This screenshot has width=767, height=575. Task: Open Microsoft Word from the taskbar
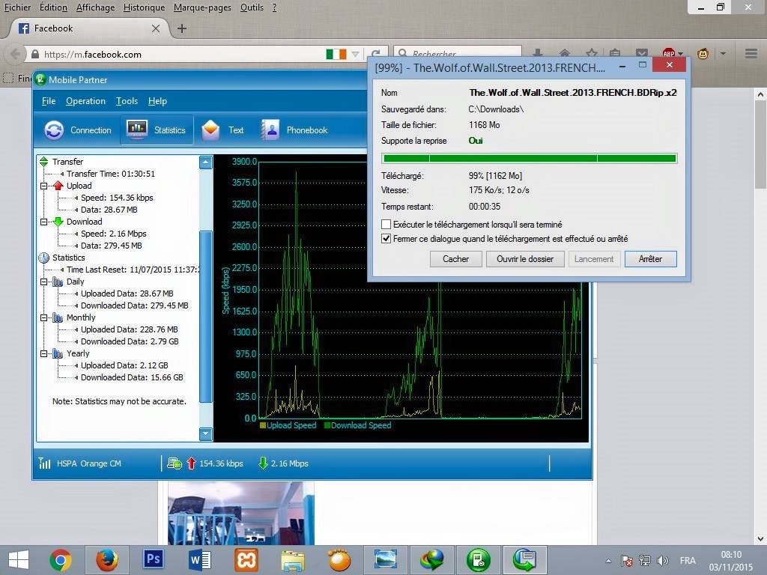[199, 560]
